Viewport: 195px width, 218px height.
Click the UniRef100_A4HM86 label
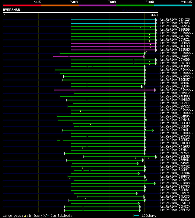pos(175,66)
